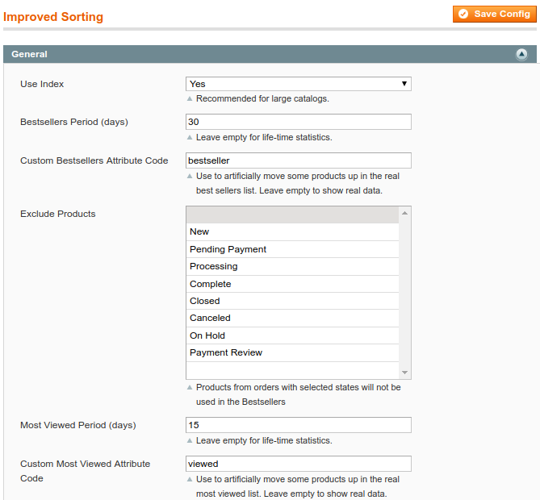The width and height of the screenshot is (540, 500).
Task: Click the Custom Bestsellers Attribute Code field
Action: pyautogui.click(x=299, y=160)
